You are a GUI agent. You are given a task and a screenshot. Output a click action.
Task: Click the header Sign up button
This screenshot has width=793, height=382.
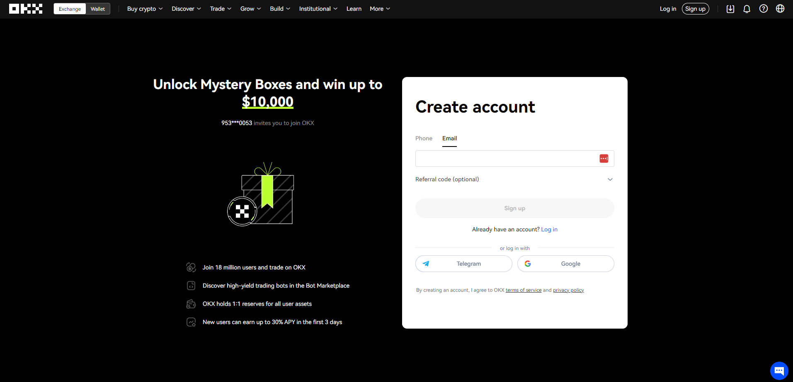[695, 9]
